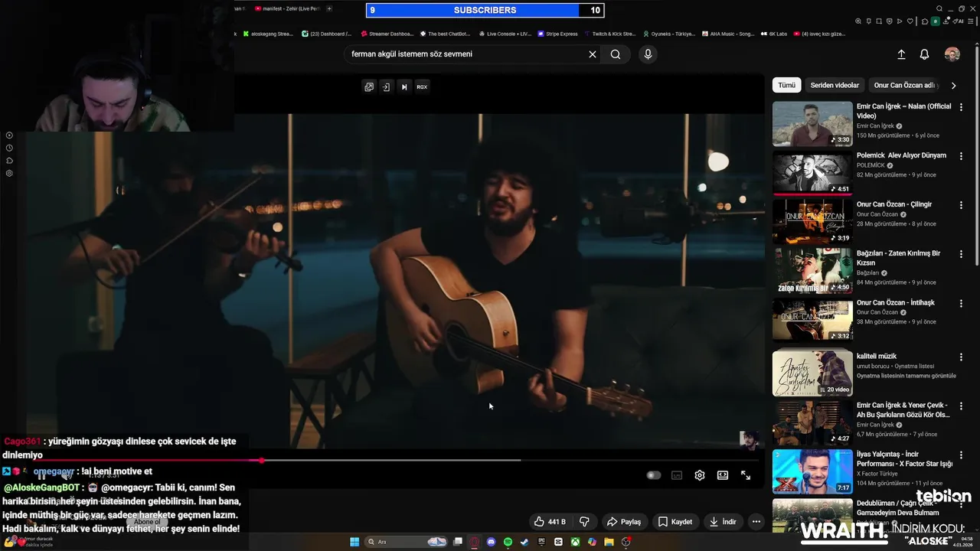Image resolution: width=980 pixels, height=551 pixels.
Task: Open Polemick Alev Alıyor Dünyam video title
Action: click(x=901, y=155)
